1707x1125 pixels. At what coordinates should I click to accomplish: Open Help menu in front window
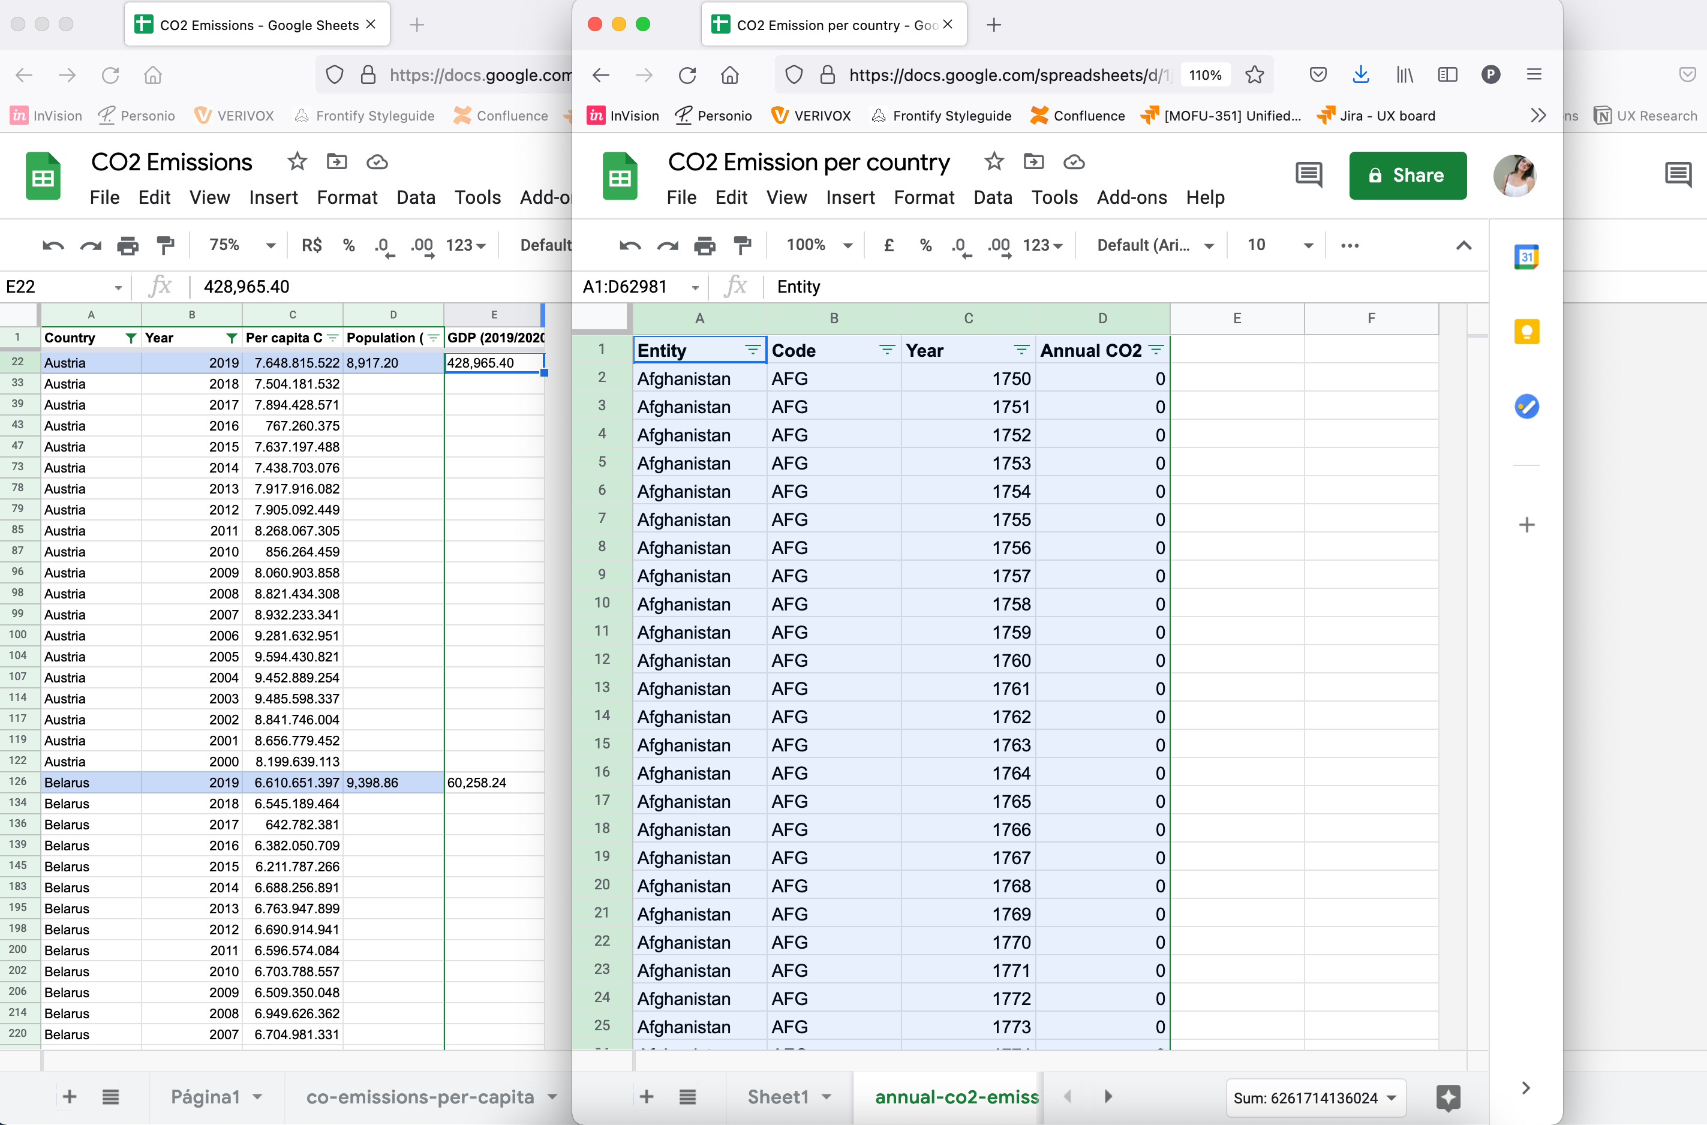click(1205, 197)
